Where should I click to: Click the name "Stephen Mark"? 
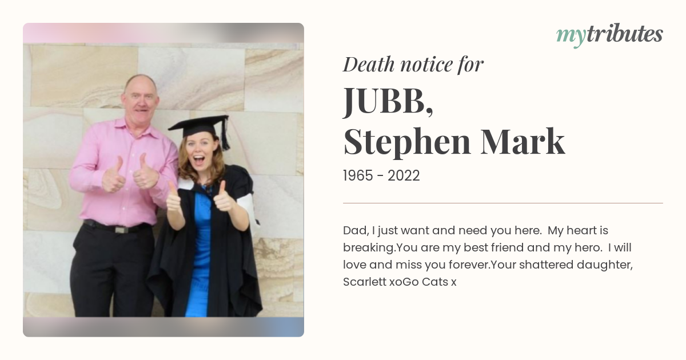(454, 143)
